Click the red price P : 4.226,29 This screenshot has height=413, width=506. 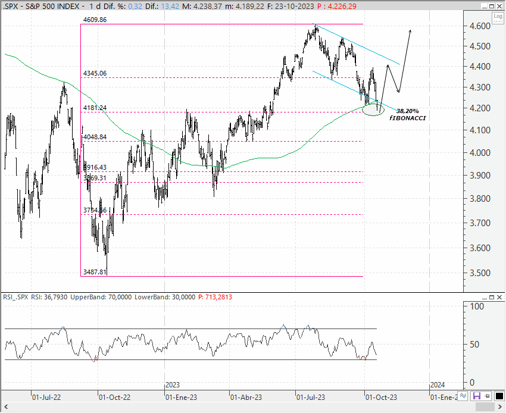[x=336, y=6]
